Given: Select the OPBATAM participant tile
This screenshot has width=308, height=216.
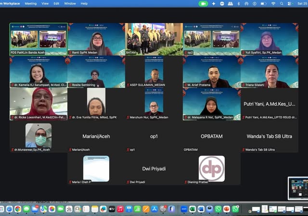Looking at the screenshot, I should 212,136.
